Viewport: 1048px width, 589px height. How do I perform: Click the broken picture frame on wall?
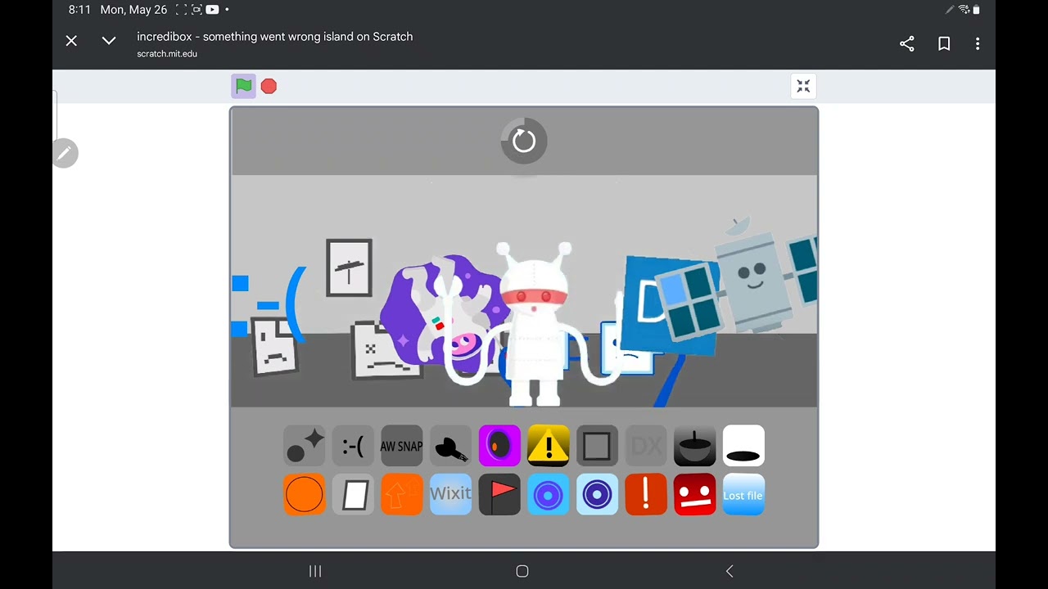point(350,268)
